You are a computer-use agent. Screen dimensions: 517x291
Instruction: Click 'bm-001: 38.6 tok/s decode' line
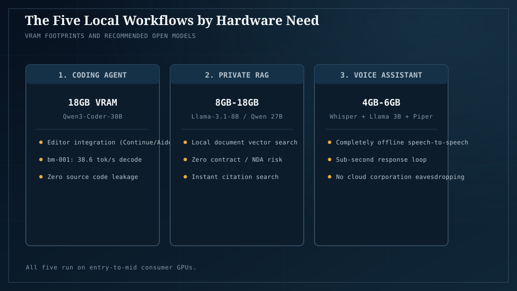(94, 160)
